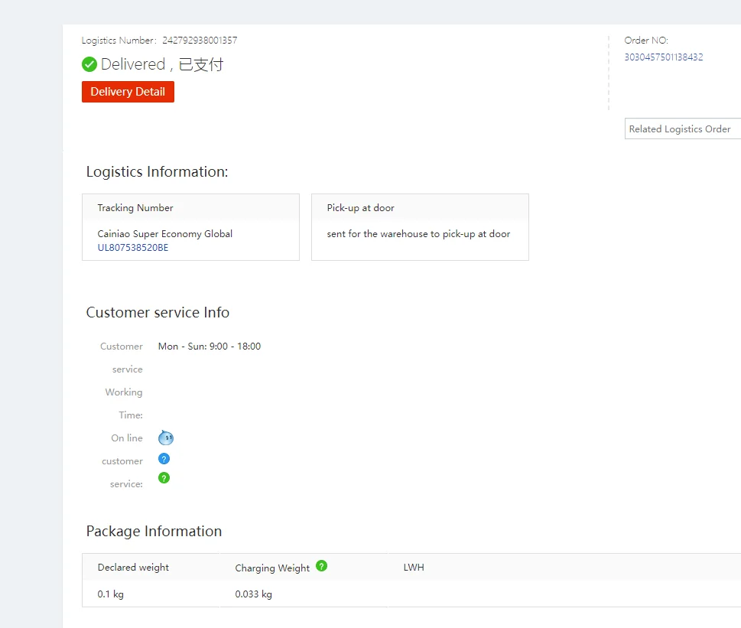Click the Mon - Sun working hours text

tap(210, 347)
